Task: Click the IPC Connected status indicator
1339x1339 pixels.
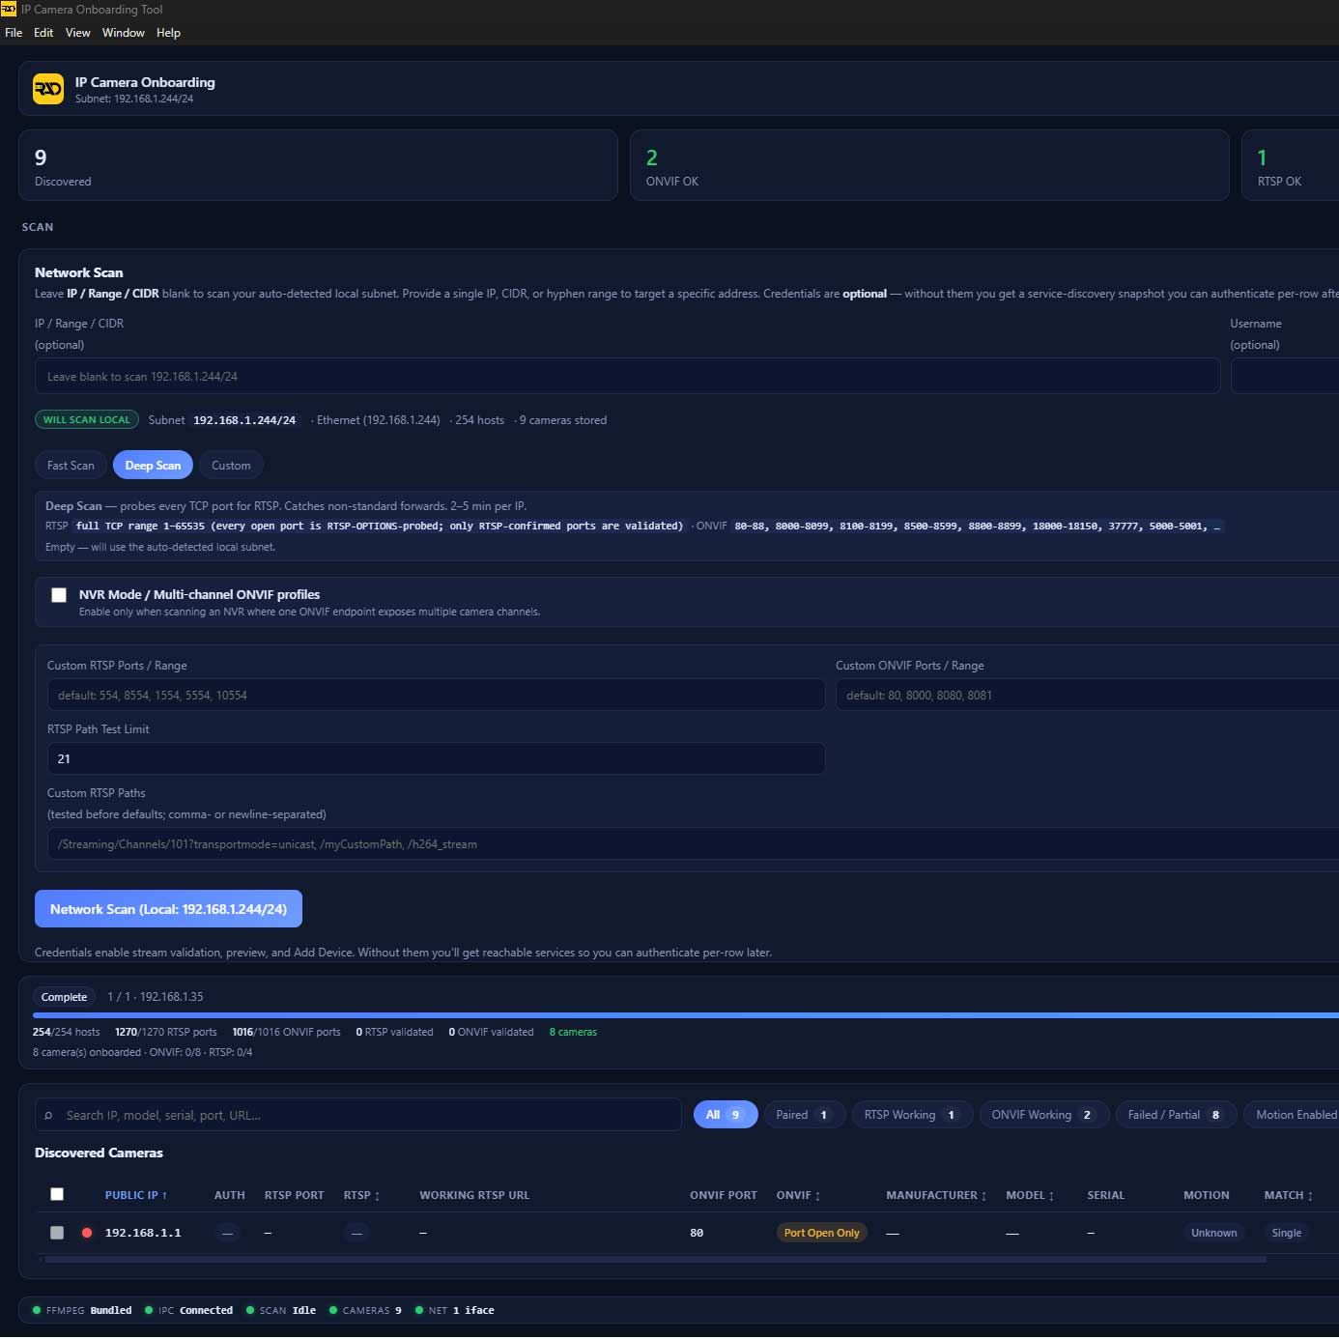Action: pyautogui.click(x=188, y=1310)
